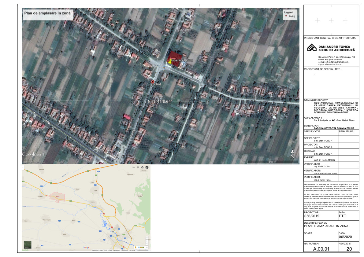Drop the Pegman Street View icon

coord(136,247)
